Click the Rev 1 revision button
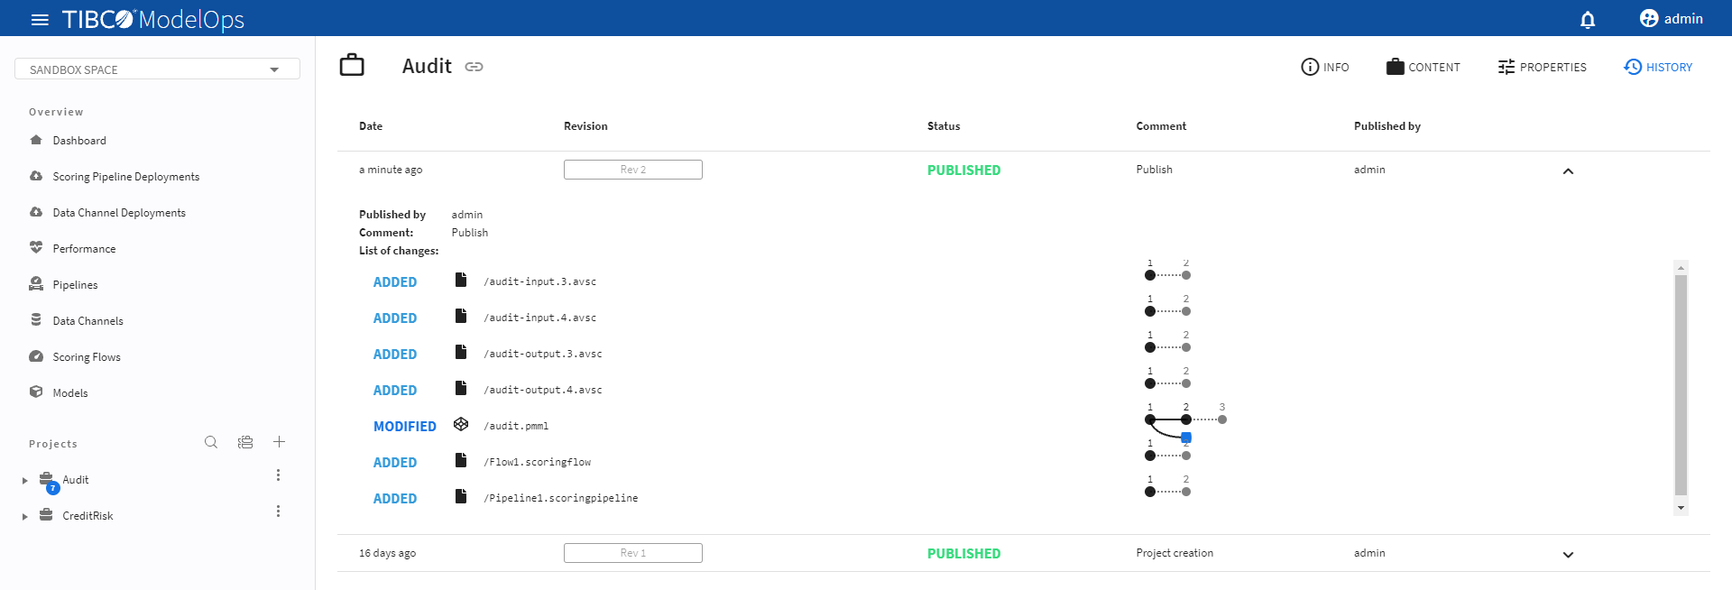Viewport: 1732px width, 590px height. [633, 553]
